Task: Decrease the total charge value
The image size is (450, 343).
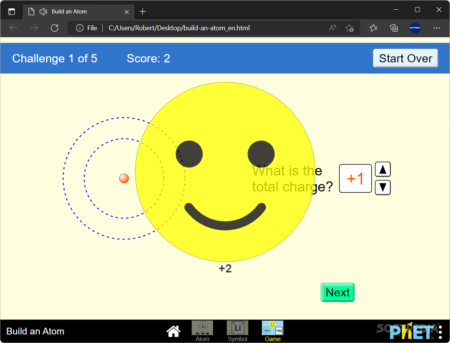Action: [383, 187]
